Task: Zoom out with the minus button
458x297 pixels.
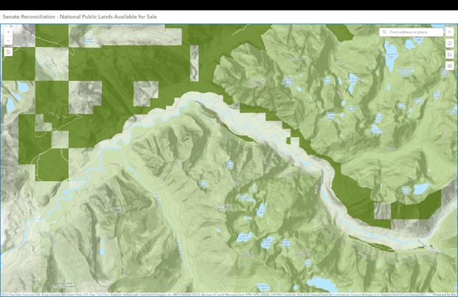Action: [8, 40]
